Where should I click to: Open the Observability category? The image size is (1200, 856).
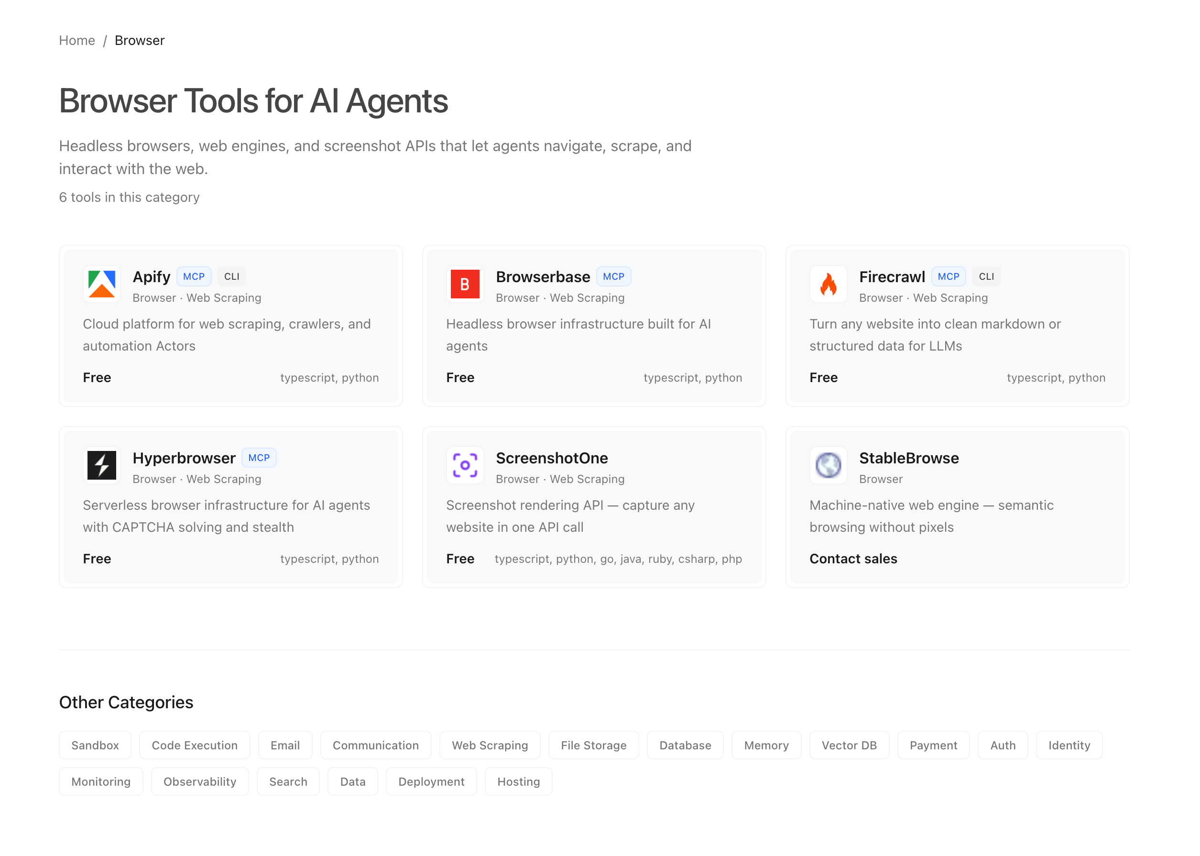pyautogui.click(x=199, y=781)
